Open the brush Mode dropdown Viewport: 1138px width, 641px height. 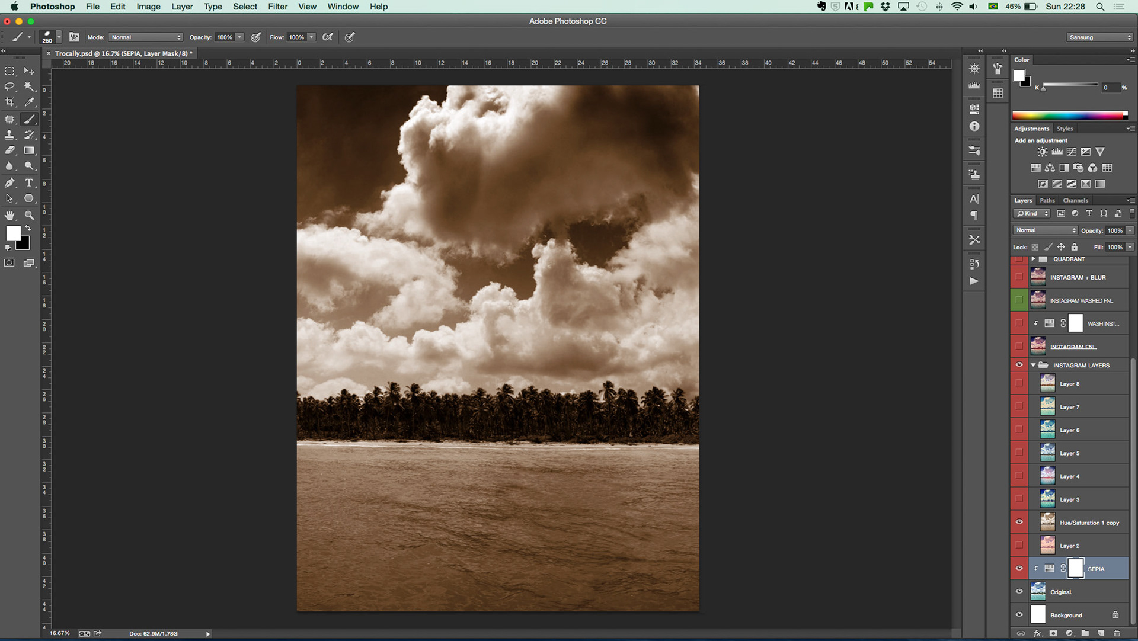(x=145, y=37)
